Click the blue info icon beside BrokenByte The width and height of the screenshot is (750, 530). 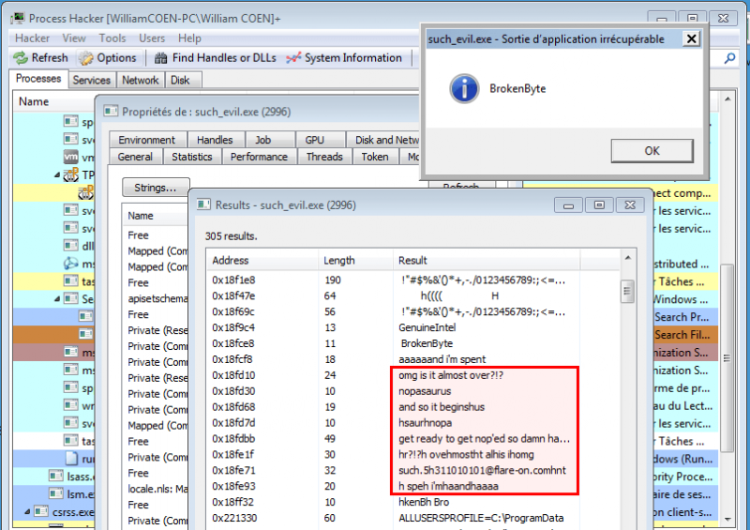463,89
